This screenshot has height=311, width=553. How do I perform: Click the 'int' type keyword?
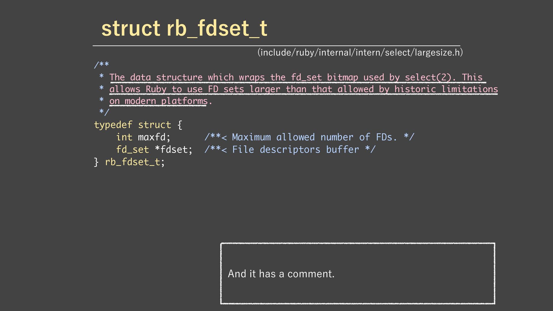pos(124,137)
